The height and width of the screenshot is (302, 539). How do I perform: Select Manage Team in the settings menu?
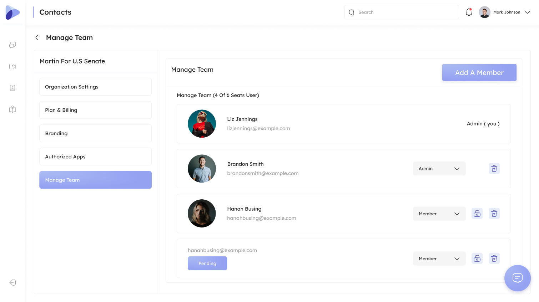pos(95,180)
